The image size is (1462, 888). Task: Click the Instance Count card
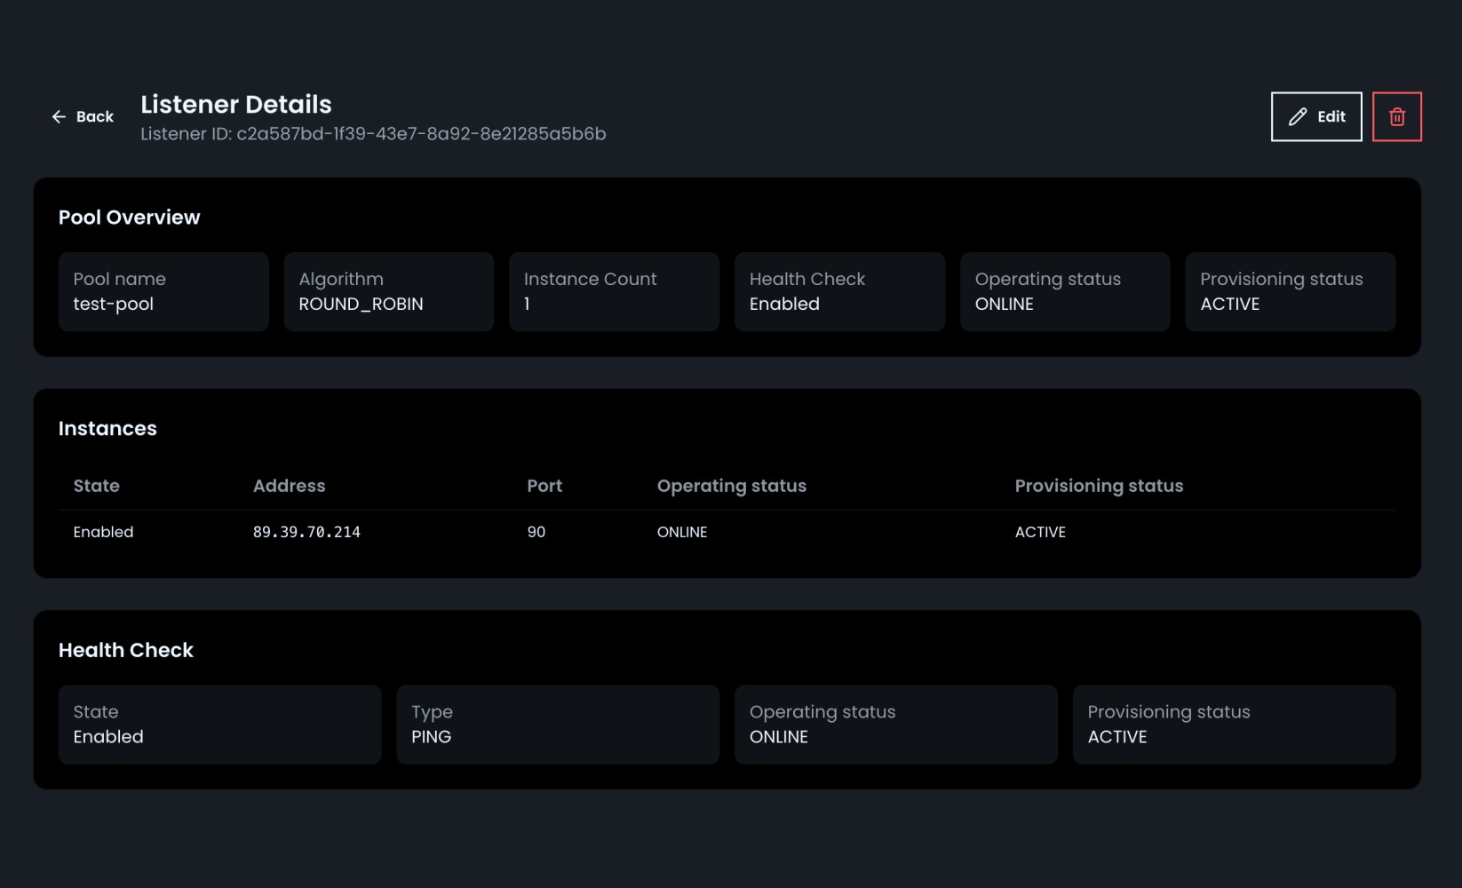tap(614, 291)
